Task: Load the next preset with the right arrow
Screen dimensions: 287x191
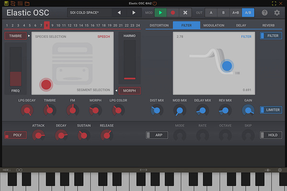Action: point(134,12)
